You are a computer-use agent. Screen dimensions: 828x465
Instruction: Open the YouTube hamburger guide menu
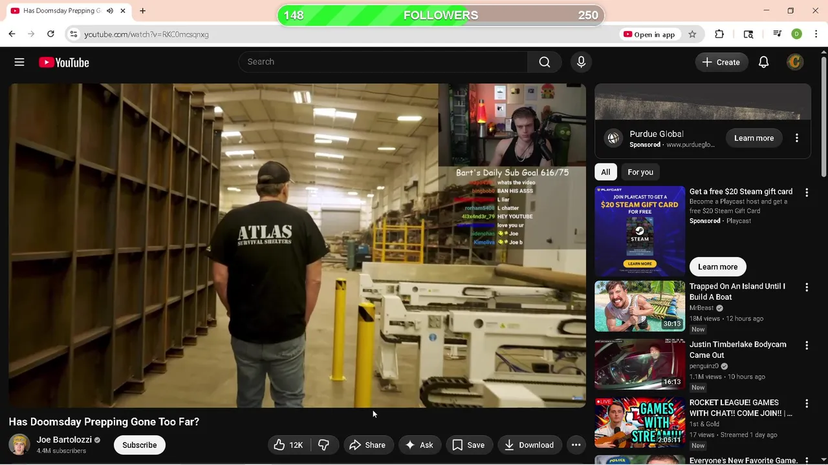coord(19,62)
